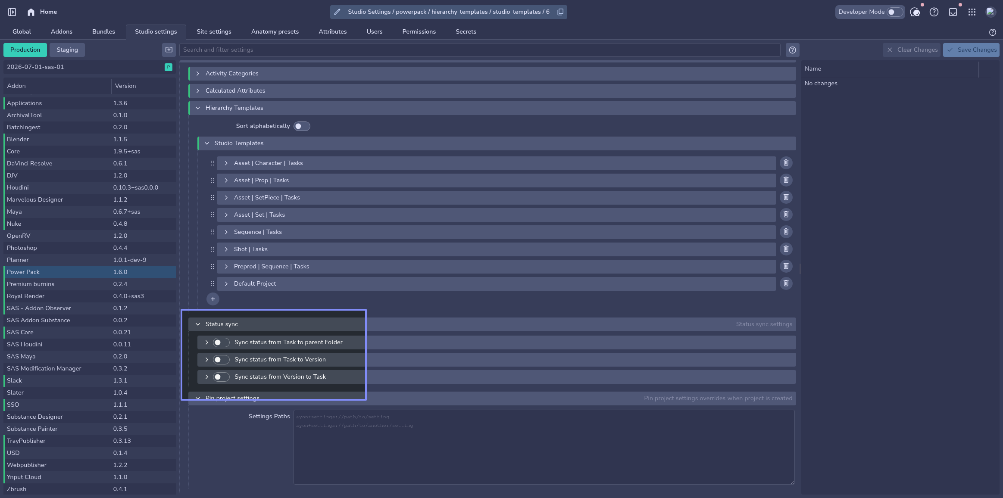The image size is (1003, 498).
Task: Open the Bundles tab
Action: coord(103,32)
